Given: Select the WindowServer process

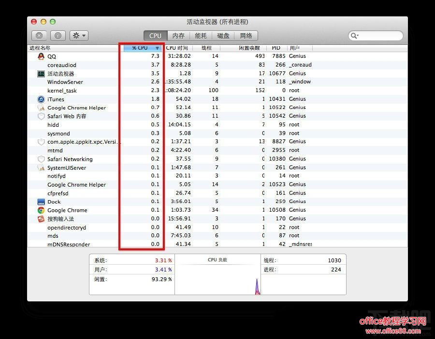Looking at the screenshot, I should point(217,82).
